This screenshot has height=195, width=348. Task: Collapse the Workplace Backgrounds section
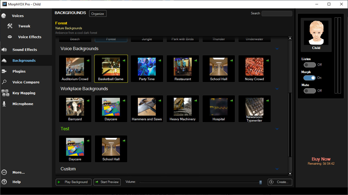coord(277,89)
